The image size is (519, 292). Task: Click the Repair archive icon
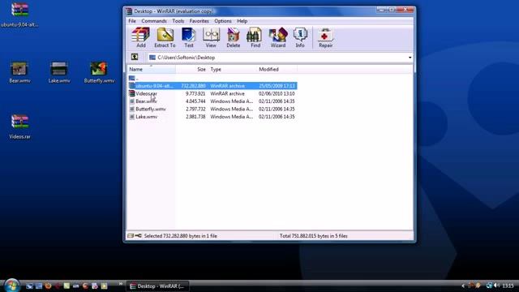(325, 38)
